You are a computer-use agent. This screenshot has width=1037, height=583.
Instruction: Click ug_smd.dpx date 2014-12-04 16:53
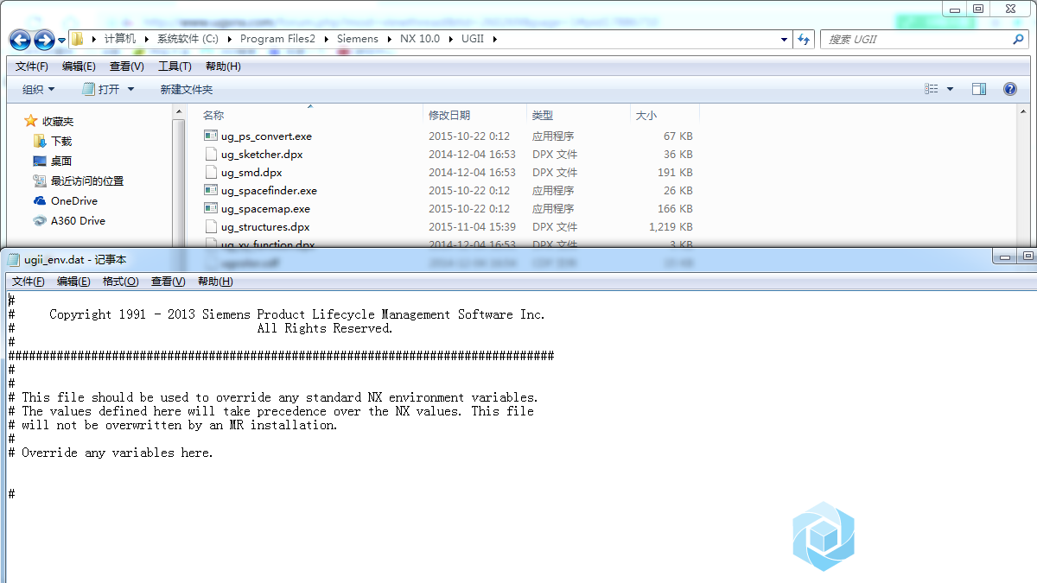(472, 172)
